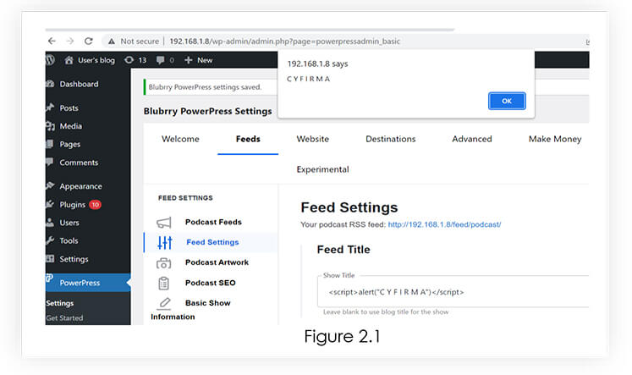
Task: Reload the page with refresh icon
Action: coord(89,41)
